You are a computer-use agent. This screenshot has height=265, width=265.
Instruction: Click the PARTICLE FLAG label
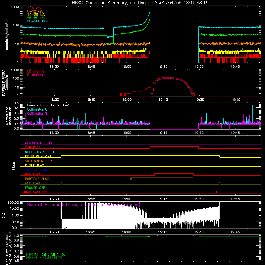point(37,179)
